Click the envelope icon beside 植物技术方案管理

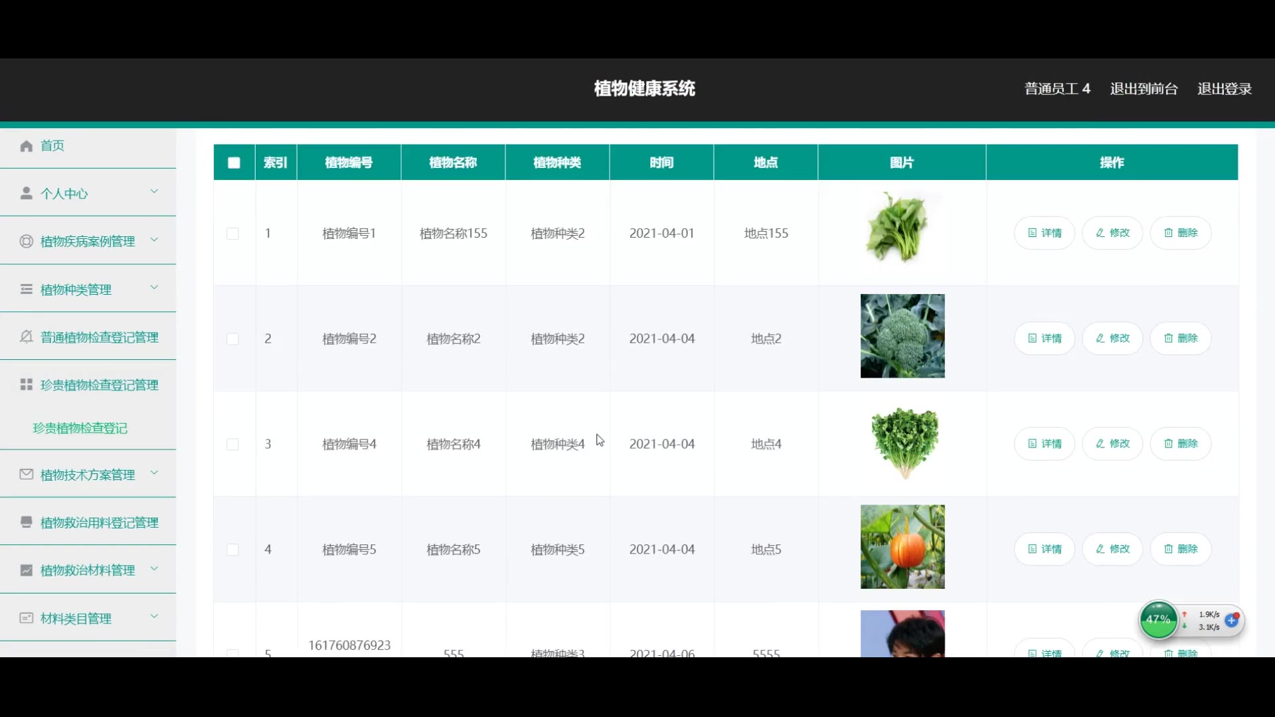tap(26, 475)
